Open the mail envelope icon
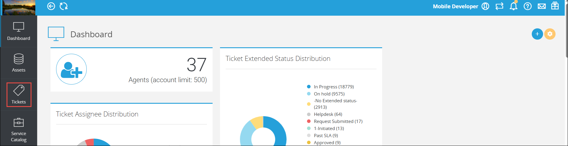The height and width of the screenshot is (146, 568). [542, 6]
